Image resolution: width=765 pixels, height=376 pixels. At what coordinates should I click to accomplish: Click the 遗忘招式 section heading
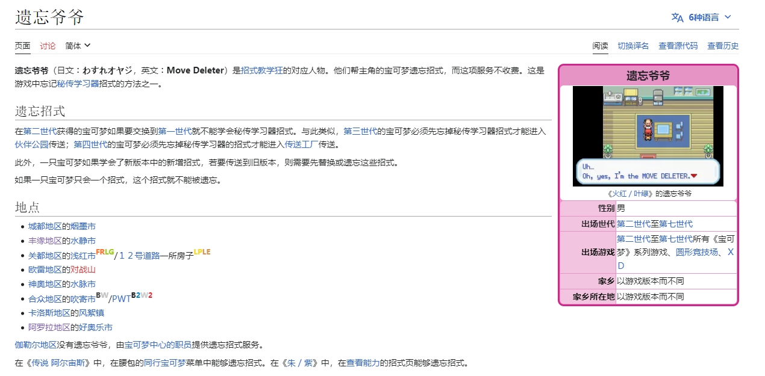[40, 111]
